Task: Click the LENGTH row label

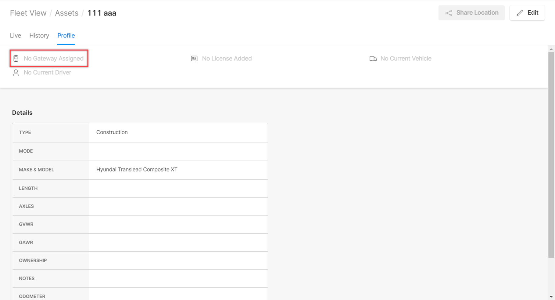Action: pos(28,188)
